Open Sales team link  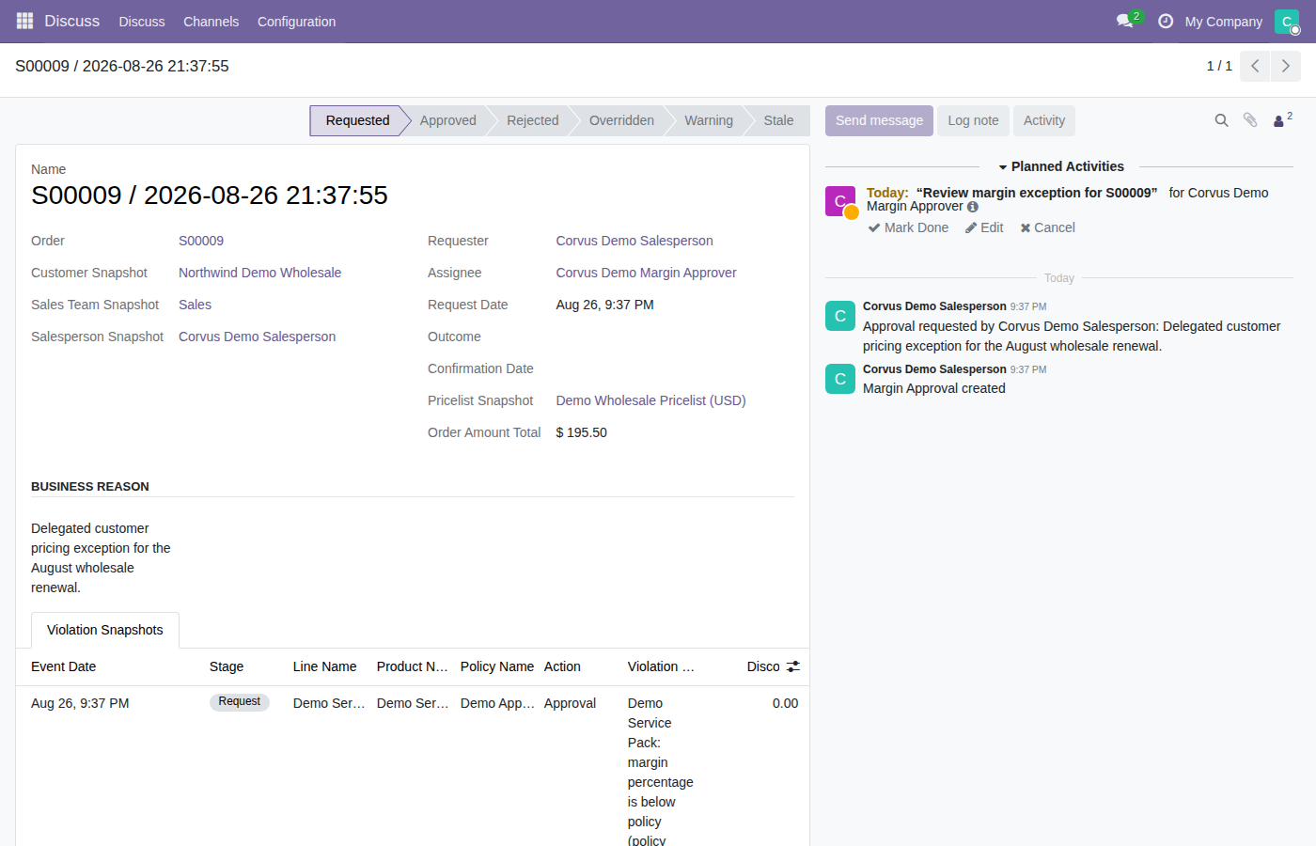point(195,305)
